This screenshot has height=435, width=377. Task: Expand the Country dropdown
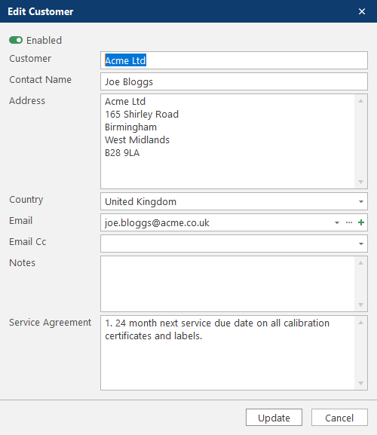[x=361, y=202]
